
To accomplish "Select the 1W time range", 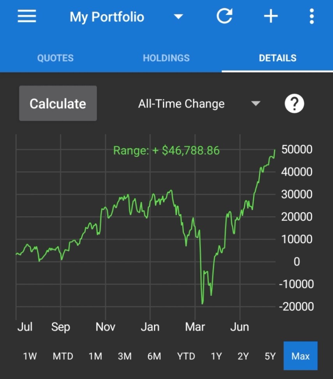I will (x=30, y=356).
